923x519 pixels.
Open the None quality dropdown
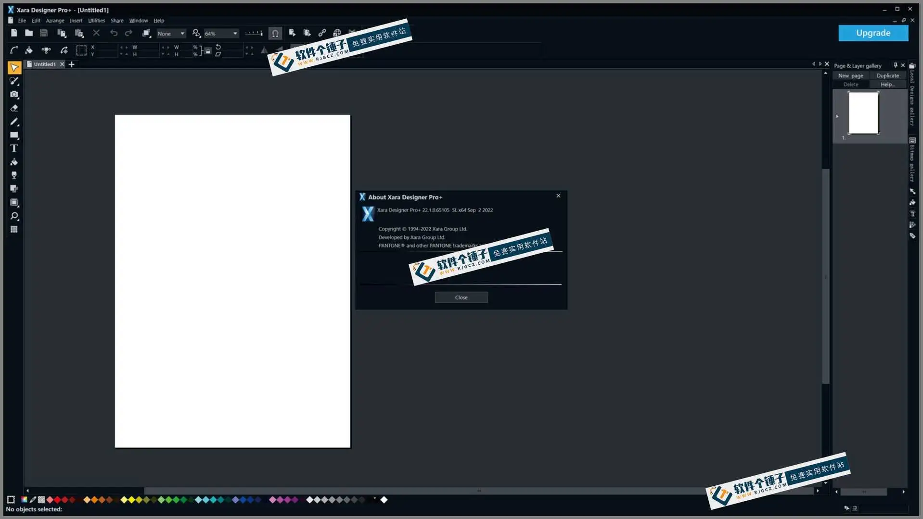(x=171, y=34)
